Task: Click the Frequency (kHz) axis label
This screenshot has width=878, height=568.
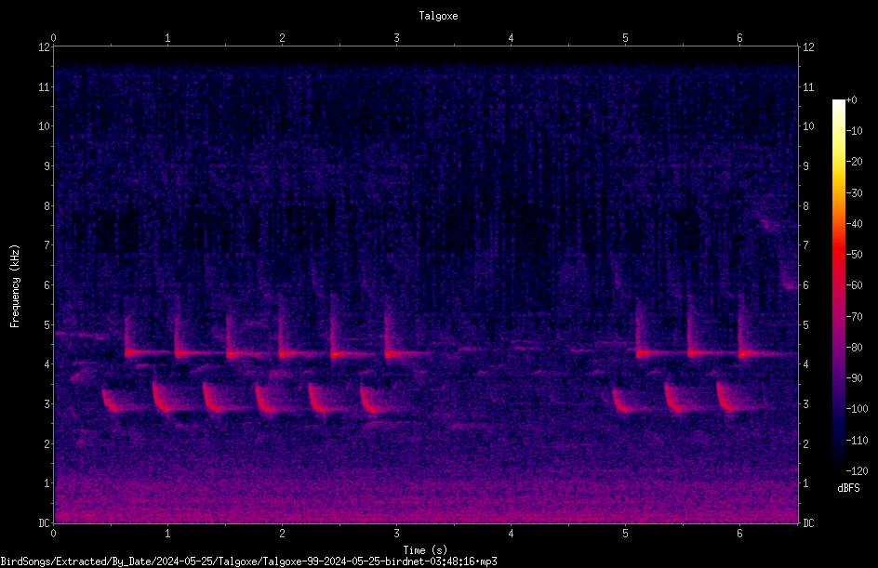Action: [15, 285]
